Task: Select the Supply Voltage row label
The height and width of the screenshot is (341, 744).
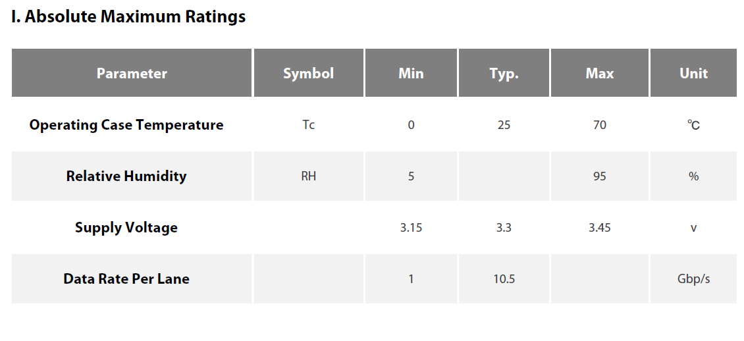Action: (126, 227)
